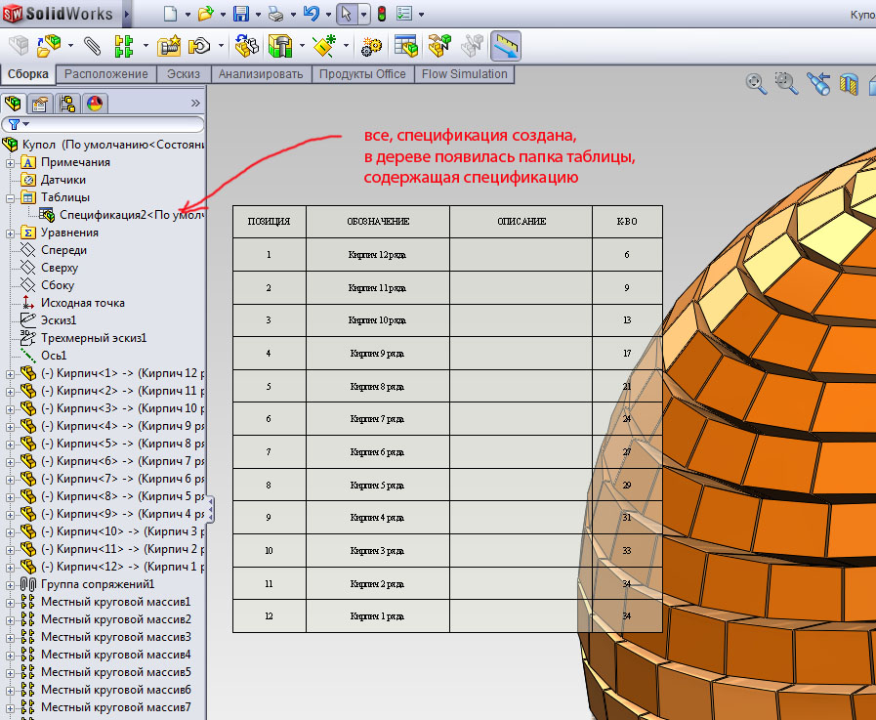Screen dimensions: 876x720
Task: Click the Rebuild traffic light icon
Action: (x=380, y=14)
